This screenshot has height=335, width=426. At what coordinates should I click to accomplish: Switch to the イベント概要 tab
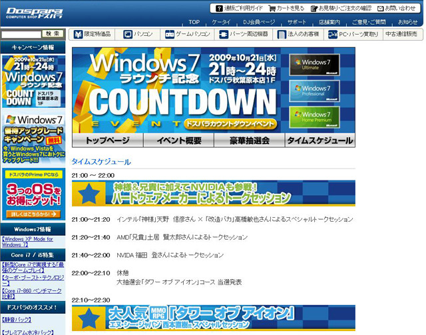pyautogui.click(x=179, y=140)
